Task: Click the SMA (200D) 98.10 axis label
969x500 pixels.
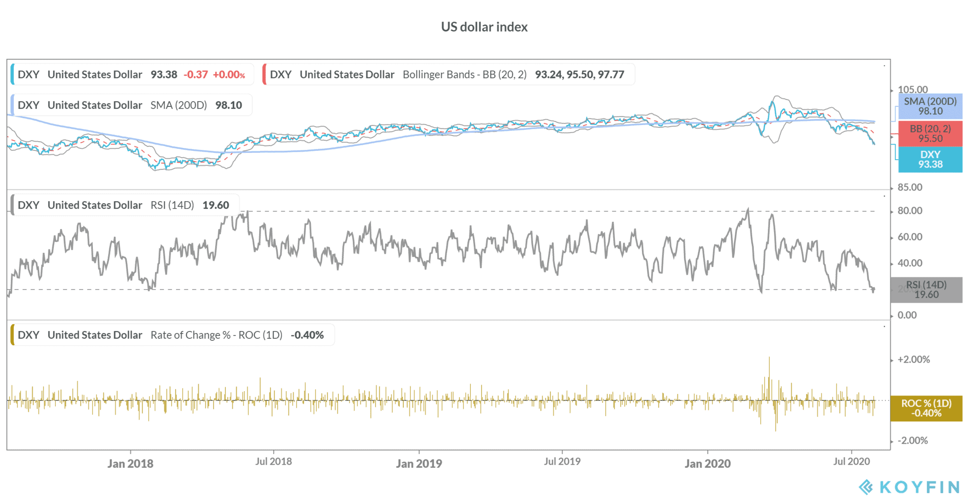Action: [930, 106]
